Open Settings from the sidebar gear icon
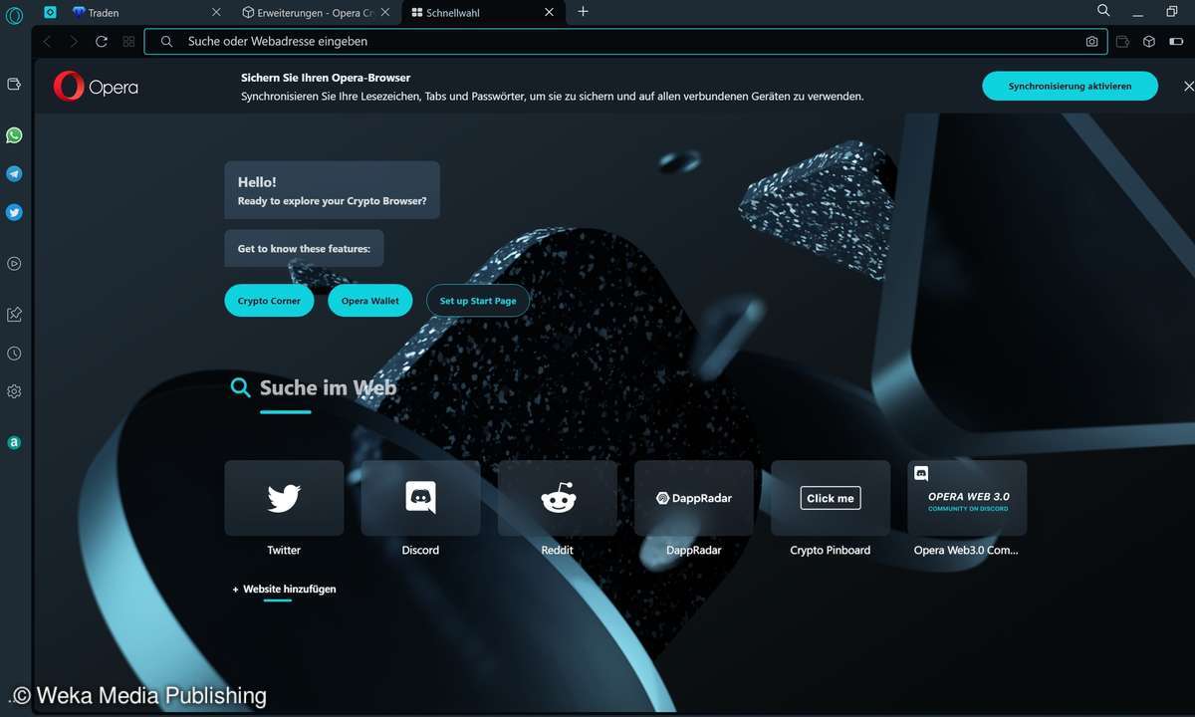This screenshot has width=1195, height=717. (x=14, y=391)
